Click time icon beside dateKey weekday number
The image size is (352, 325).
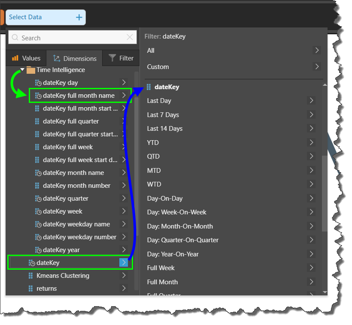38,237
